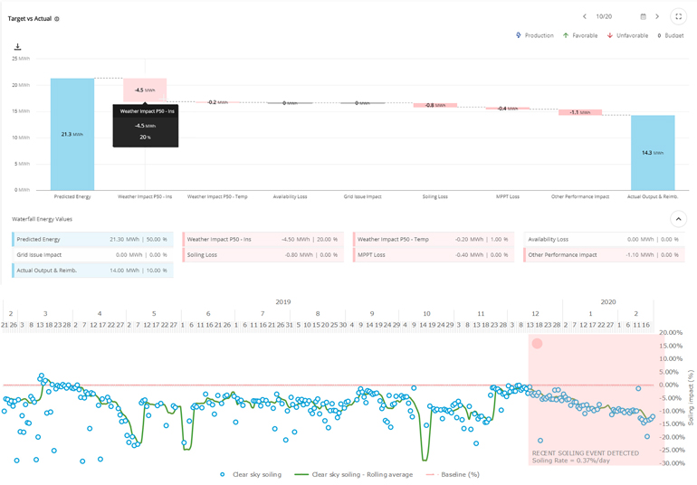Click the 10/20 date field
697x485 pixels.
605,16
